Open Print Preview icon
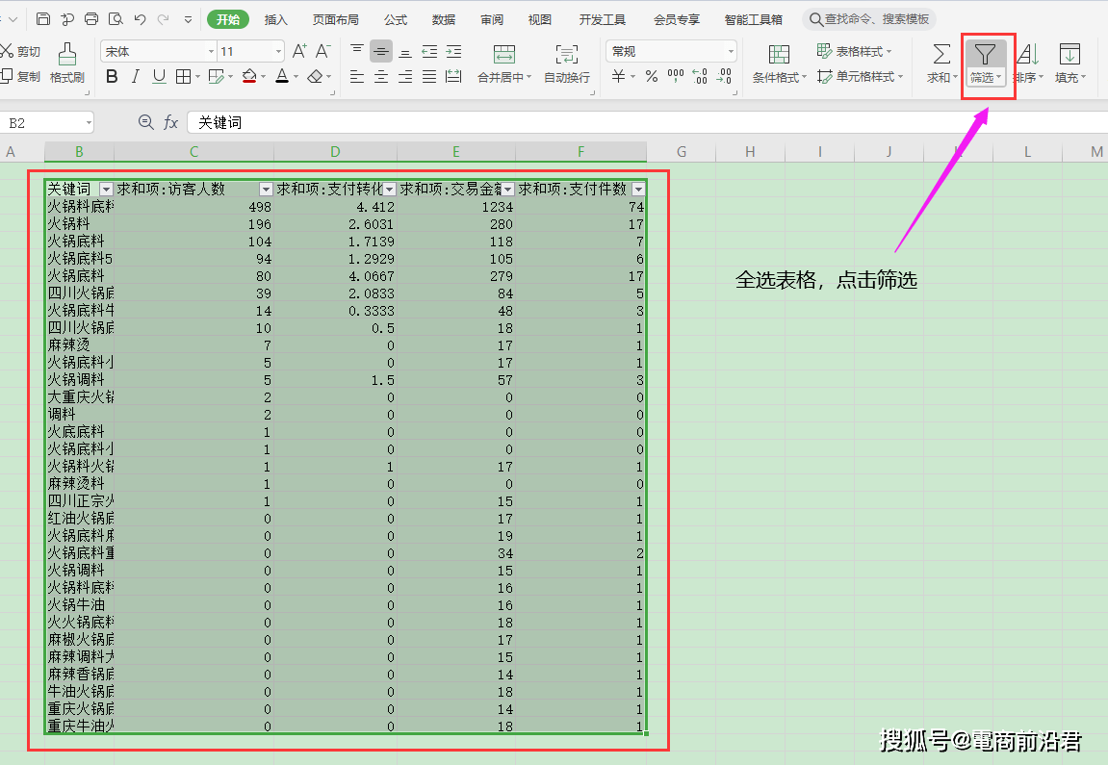This screenshot has width=1108, height=765. click(116, 19)
